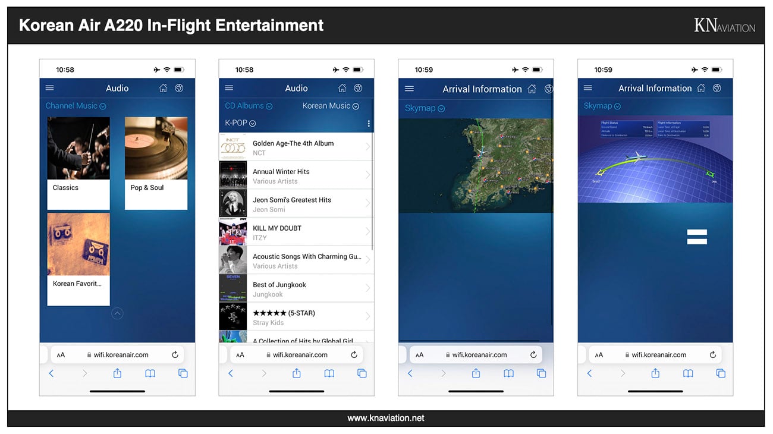This screenshot has width=773, height=434.
Task: Tap Safari share icon in first phone
Action: coord(117,373)
